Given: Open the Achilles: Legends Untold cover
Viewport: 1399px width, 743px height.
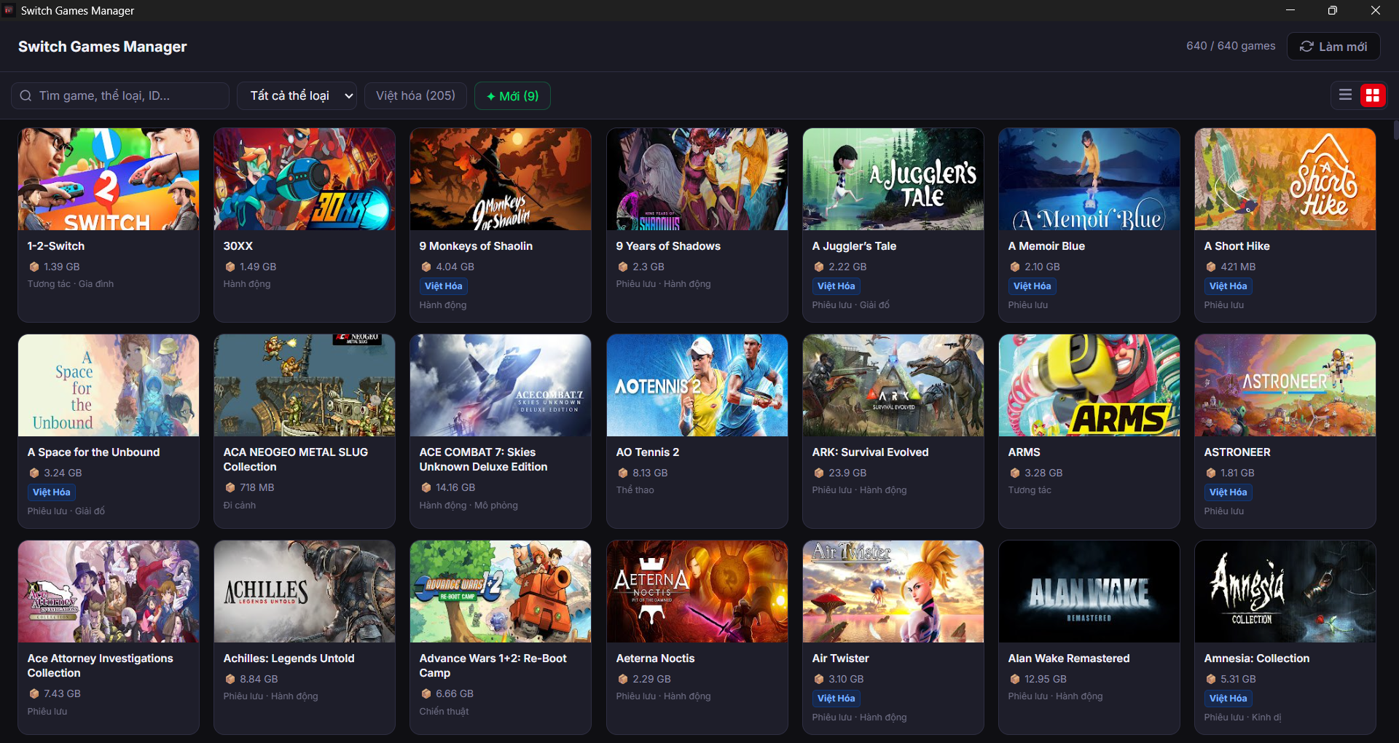Looking at the screenshot, I should [305, 591].
